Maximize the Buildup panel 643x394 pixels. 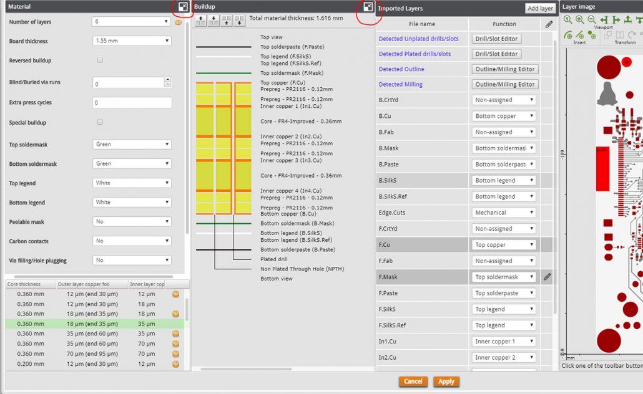point(368,7)
